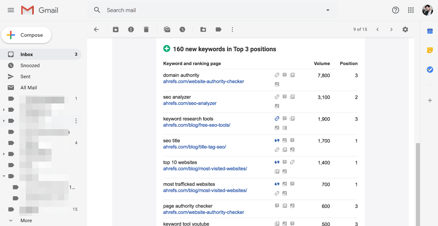Open Google Tasks side panel
Screen dimensions: 438x226
(x=430, y=70)
